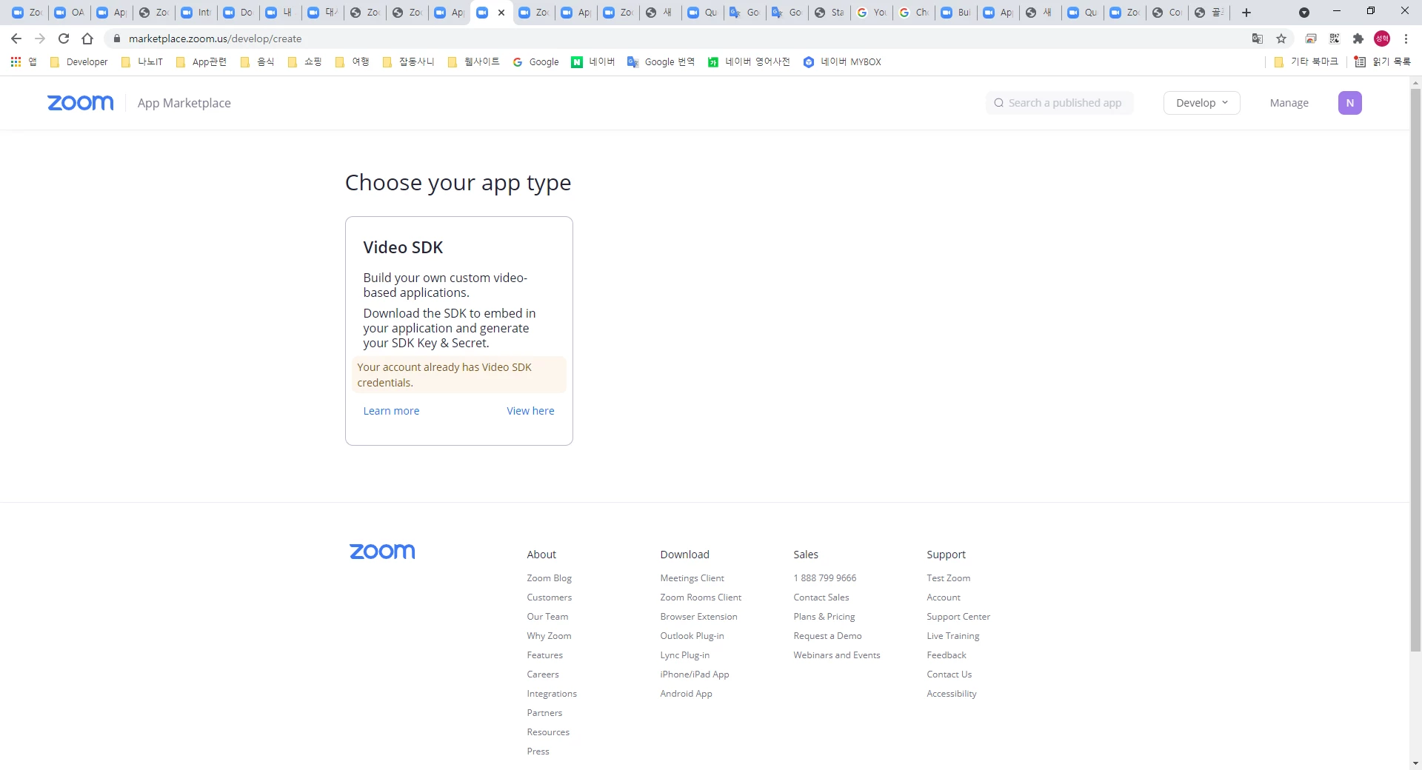This screenshot has width=1422, height=770.
Task: Open the Zoom Rooms Client link
Action: (701, 597)
